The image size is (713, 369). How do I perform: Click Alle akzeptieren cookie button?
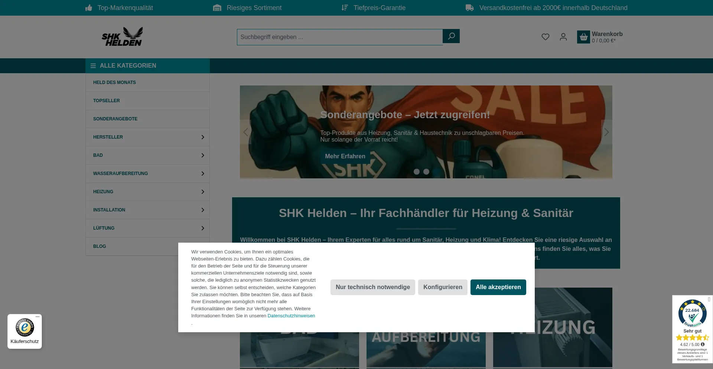coord(498,287)
